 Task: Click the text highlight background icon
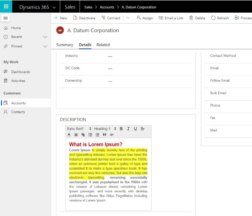pyautogui.click(x=76, y=135)
